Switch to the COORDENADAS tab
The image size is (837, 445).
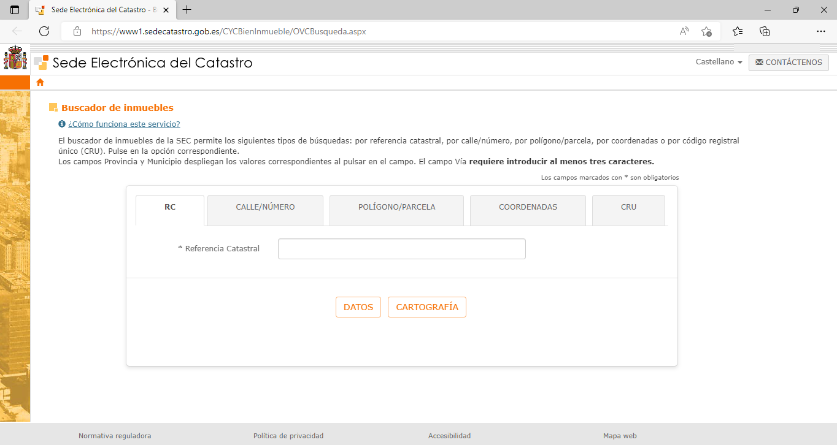pos(528,210)
